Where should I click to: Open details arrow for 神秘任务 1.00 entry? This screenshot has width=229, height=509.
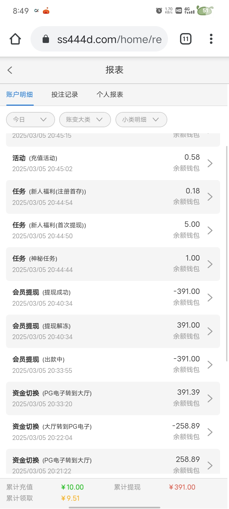(x=210, y=264)
